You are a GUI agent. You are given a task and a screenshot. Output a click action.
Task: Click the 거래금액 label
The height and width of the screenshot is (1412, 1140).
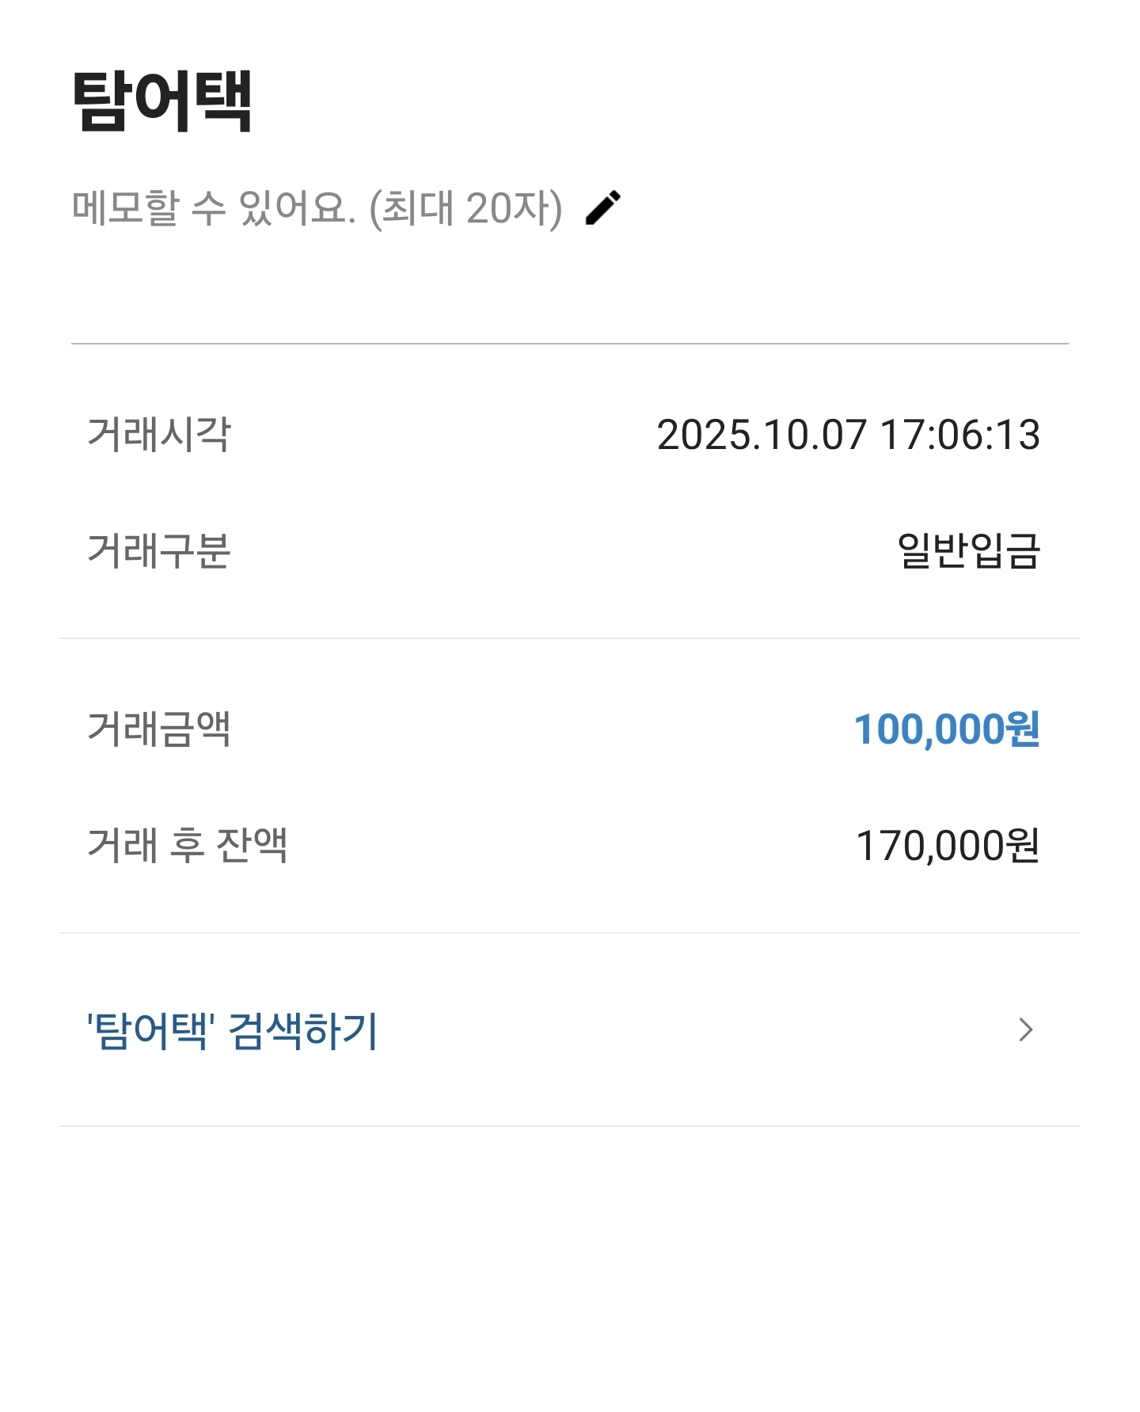158,729
